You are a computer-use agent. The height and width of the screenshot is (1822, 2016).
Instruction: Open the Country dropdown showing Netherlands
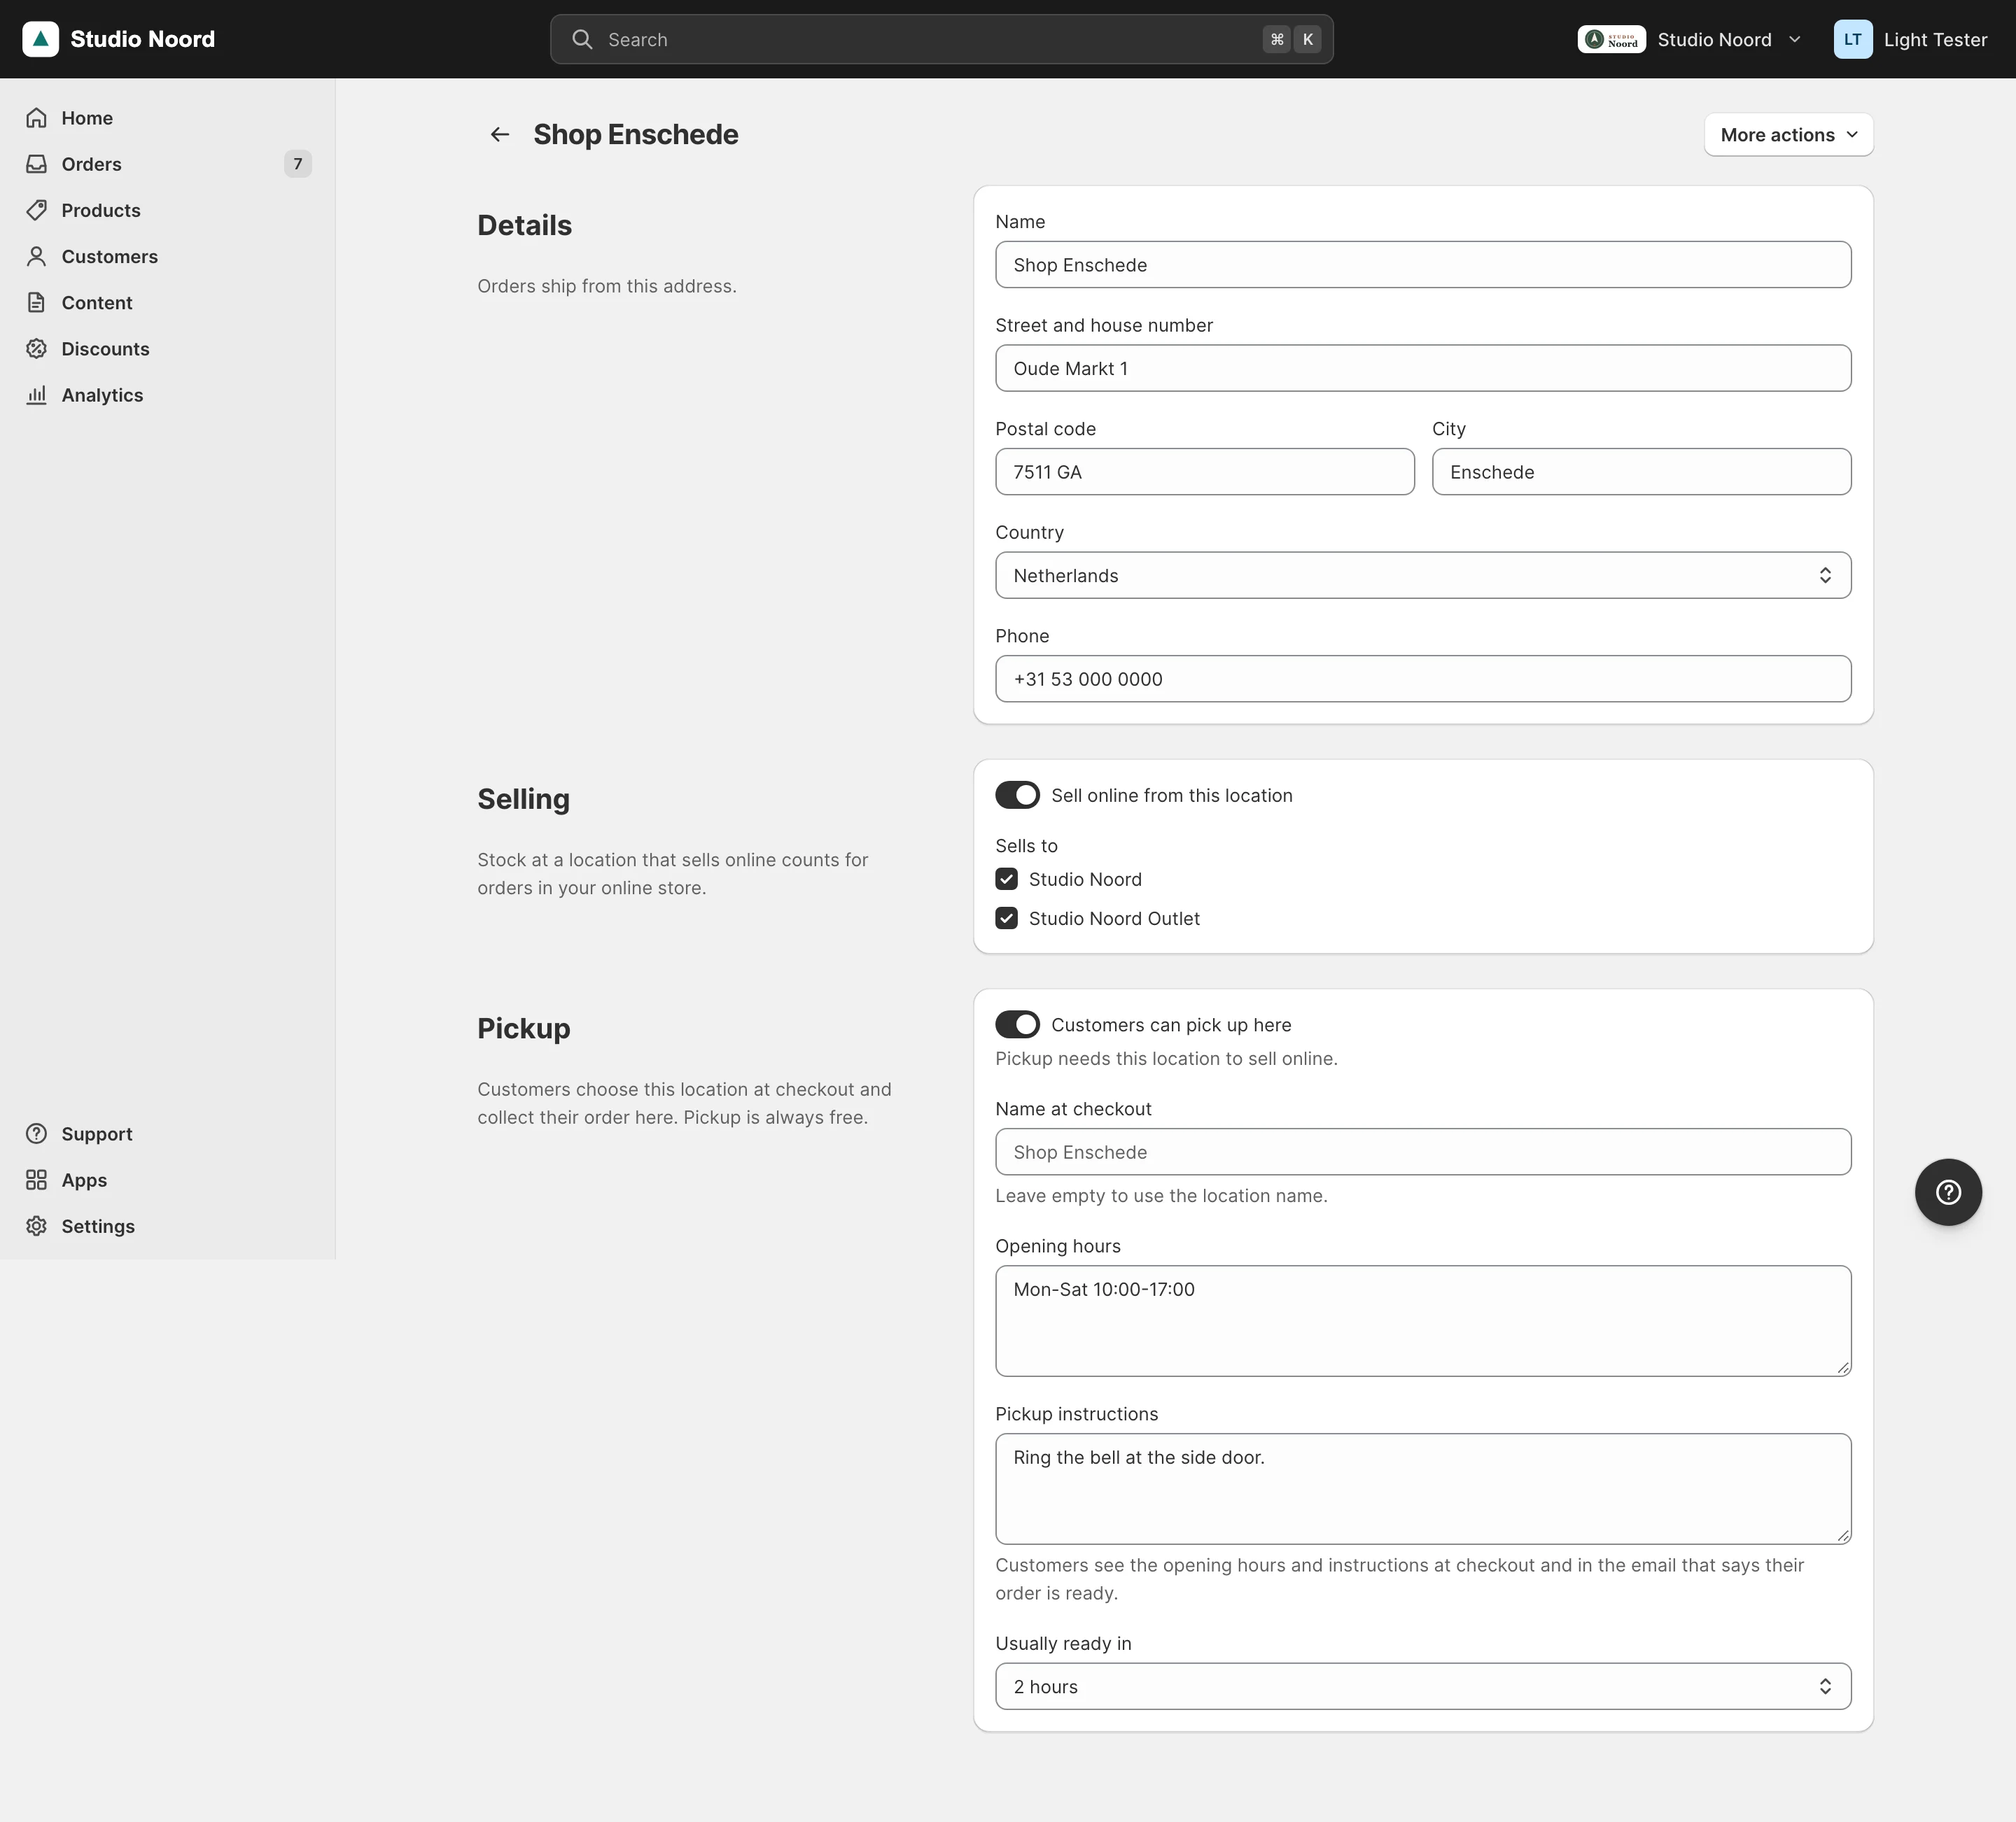1423,574
